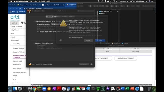Open Minecraft from the Dock
164x92 pixels.
[x=39, y=89]
